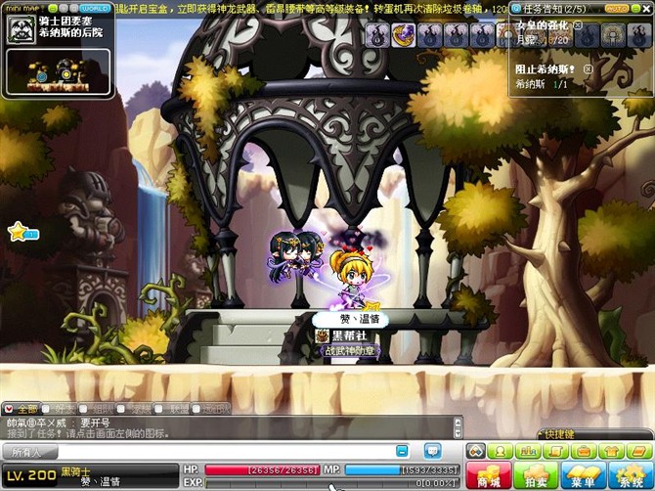Click the multicolor gems icon left of quick bar

476,451
